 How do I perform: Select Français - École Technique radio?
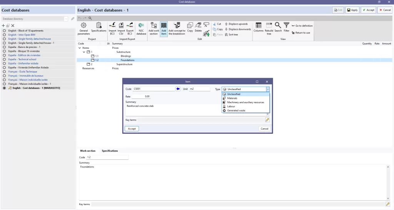click(x=4, y=72)
